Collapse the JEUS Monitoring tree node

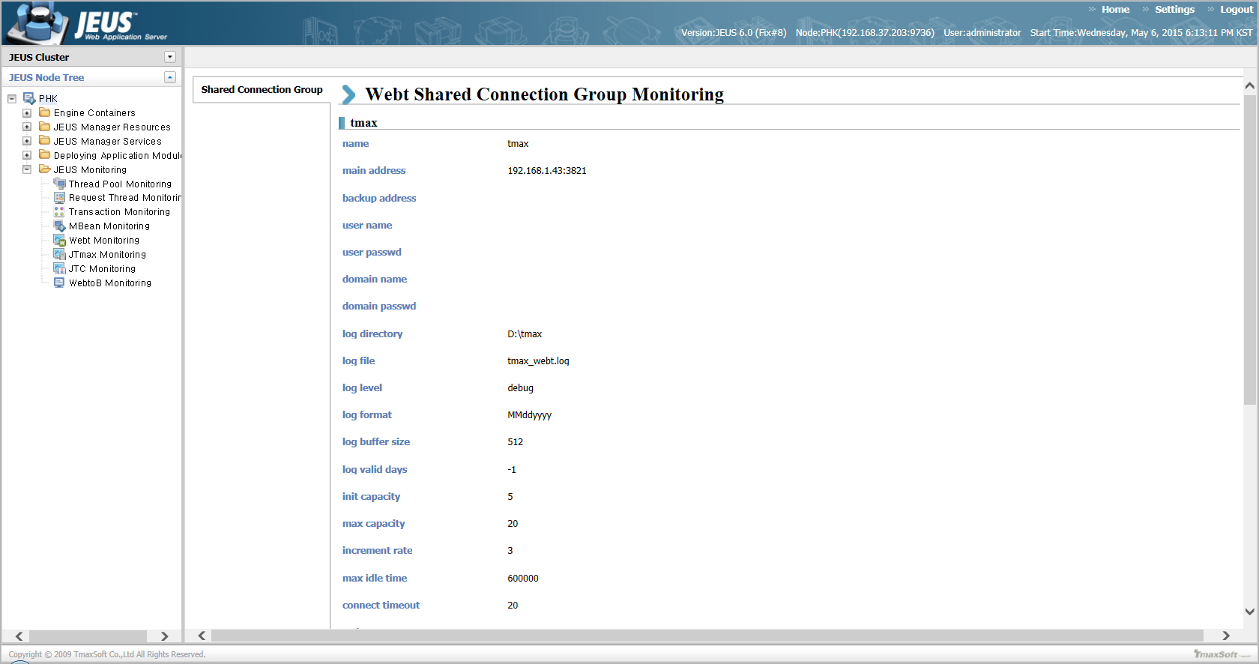(27, 170)
